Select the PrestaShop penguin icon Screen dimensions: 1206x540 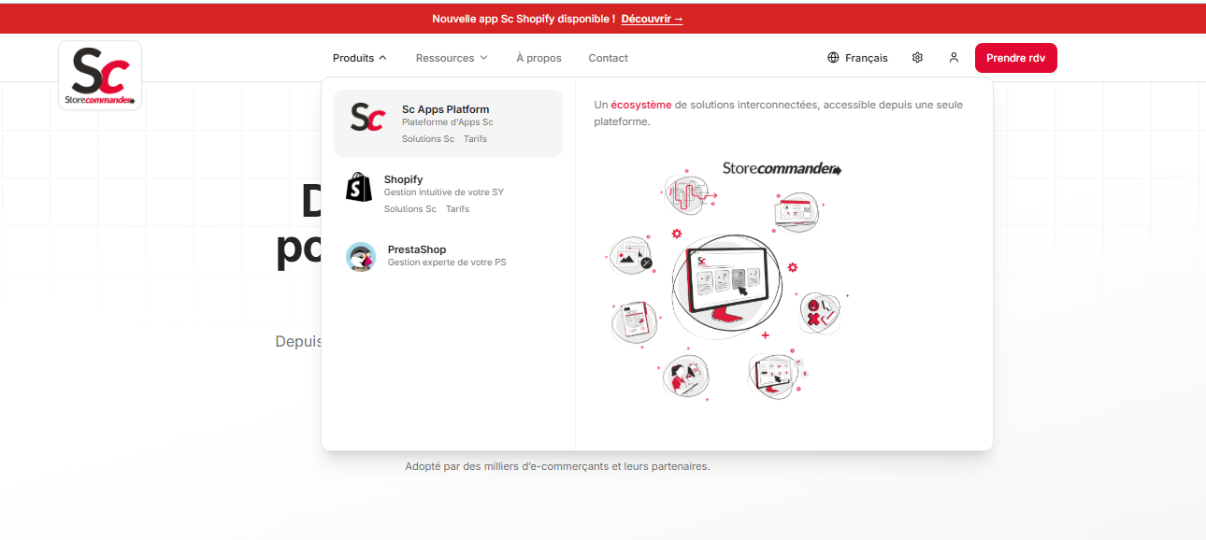pos(361,256)
